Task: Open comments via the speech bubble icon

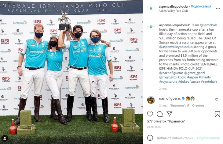Action: [x=160, y=114]
